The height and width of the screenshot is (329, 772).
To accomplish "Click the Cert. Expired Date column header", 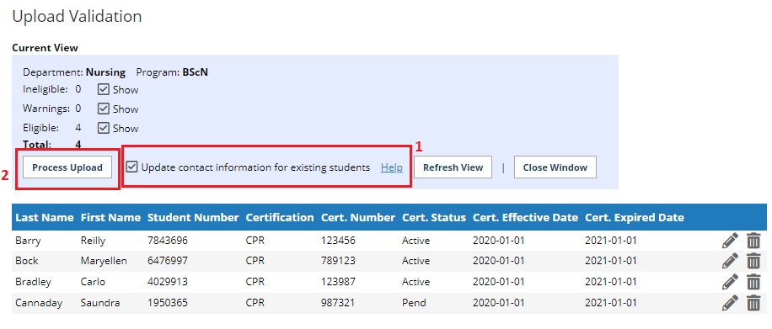I will [x=634, y=217].
